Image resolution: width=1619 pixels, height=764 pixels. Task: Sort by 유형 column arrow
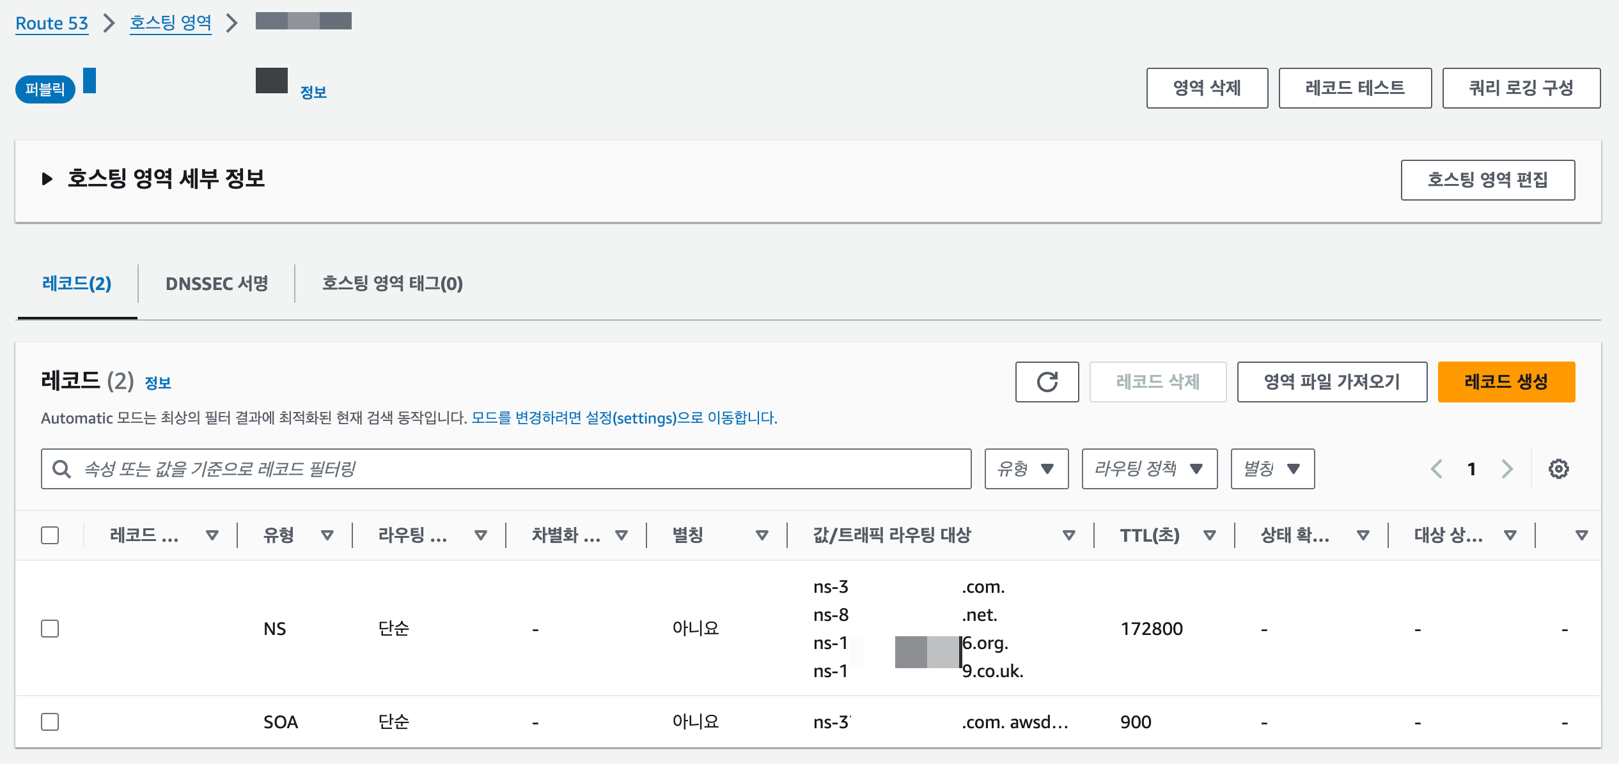(x=327, y=535)
